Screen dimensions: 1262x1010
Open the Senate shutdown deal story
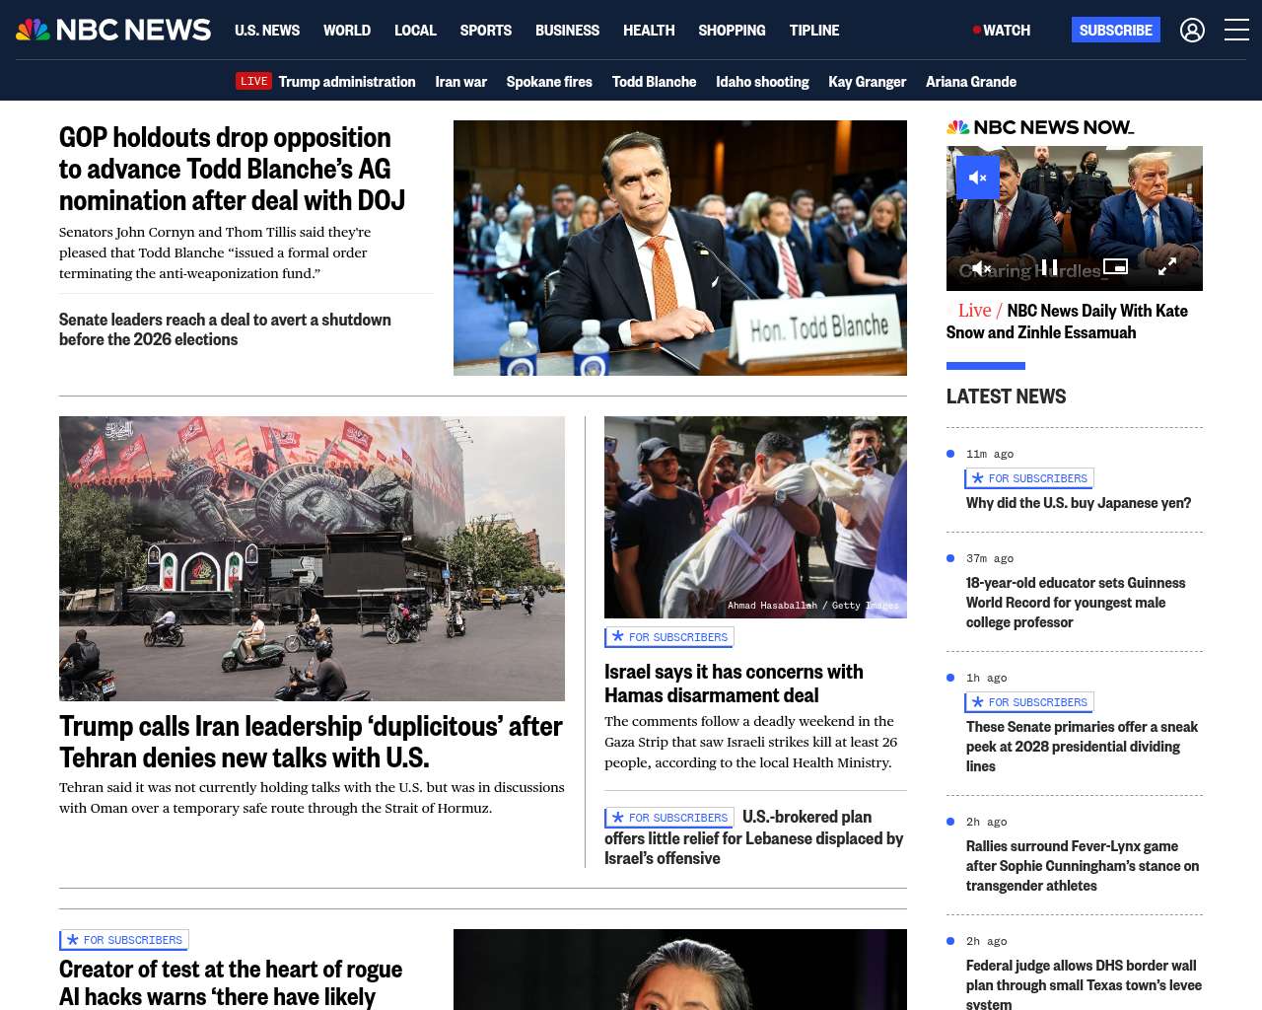click(x=225, y=329)
